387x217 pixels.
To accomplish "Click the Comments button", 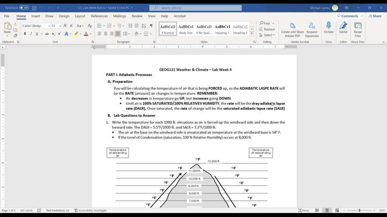I will (x=348, y=16).
